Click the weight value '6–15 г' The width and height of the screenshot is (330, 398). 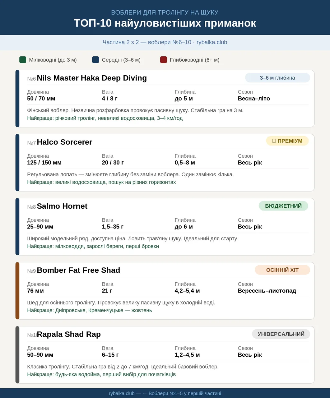click(110, 355)
